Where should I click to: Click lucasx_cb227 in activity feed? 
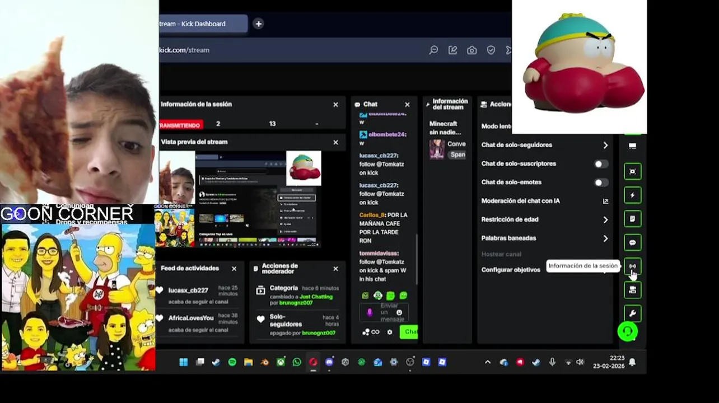pos(188,290)
